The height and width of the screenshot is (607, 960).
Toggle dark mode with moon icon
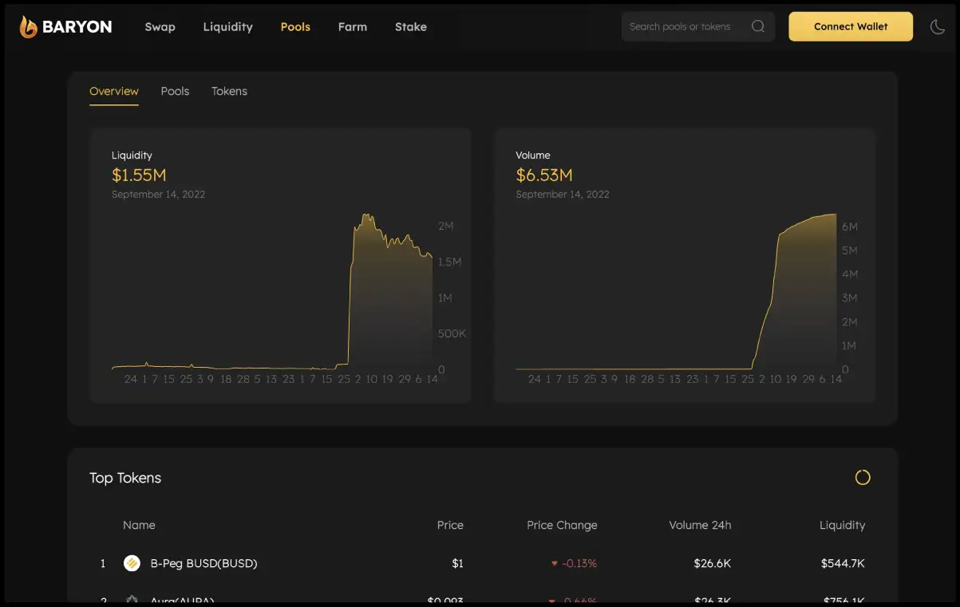[x=938, y=26]
